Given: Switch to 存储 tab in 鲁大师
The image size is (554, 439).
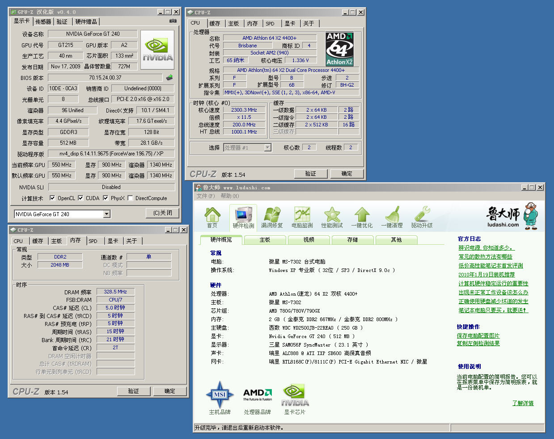Looking at the screenshot, I should [353, 240].
